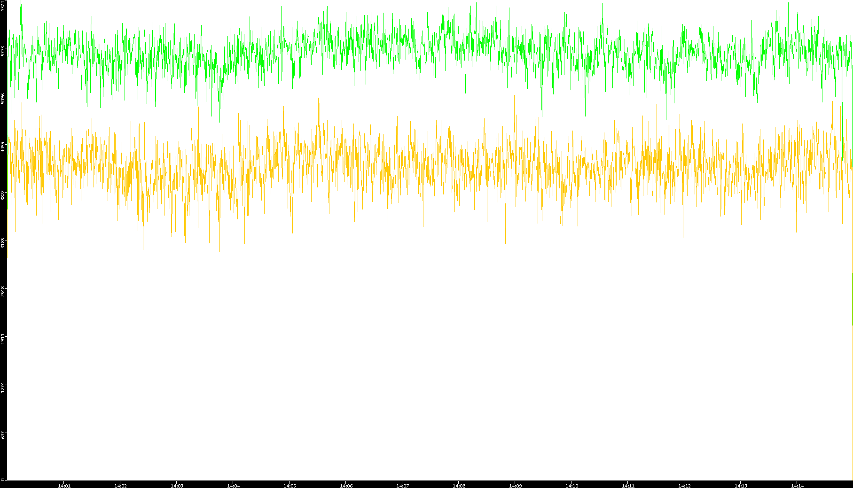Click the '14:05' time axis label
The height and width of the screenshot is (488, 853).
[x=290, y=486]
